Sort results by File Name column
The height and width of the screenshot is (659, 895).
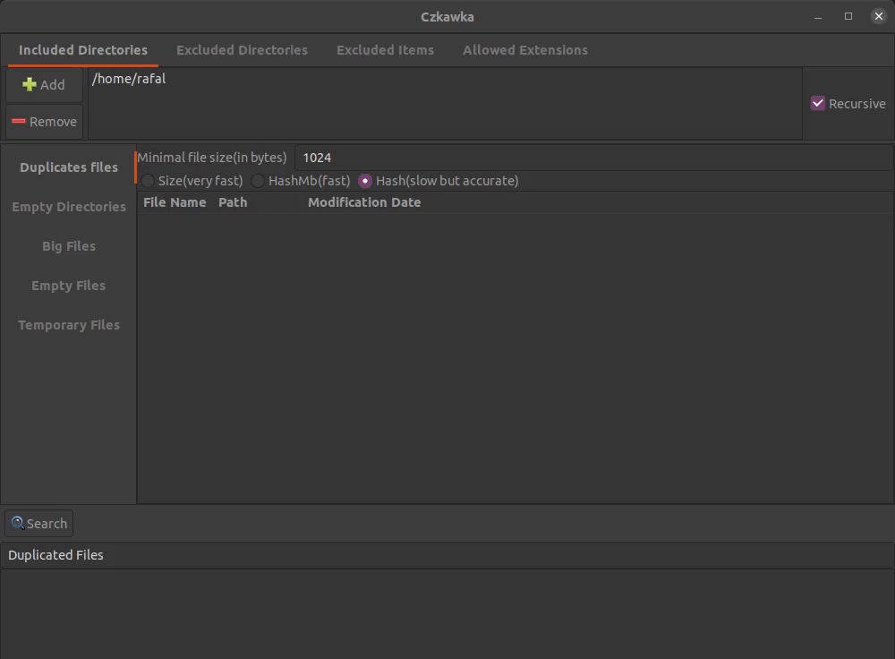pyautogui.click(x=175, y=202)
